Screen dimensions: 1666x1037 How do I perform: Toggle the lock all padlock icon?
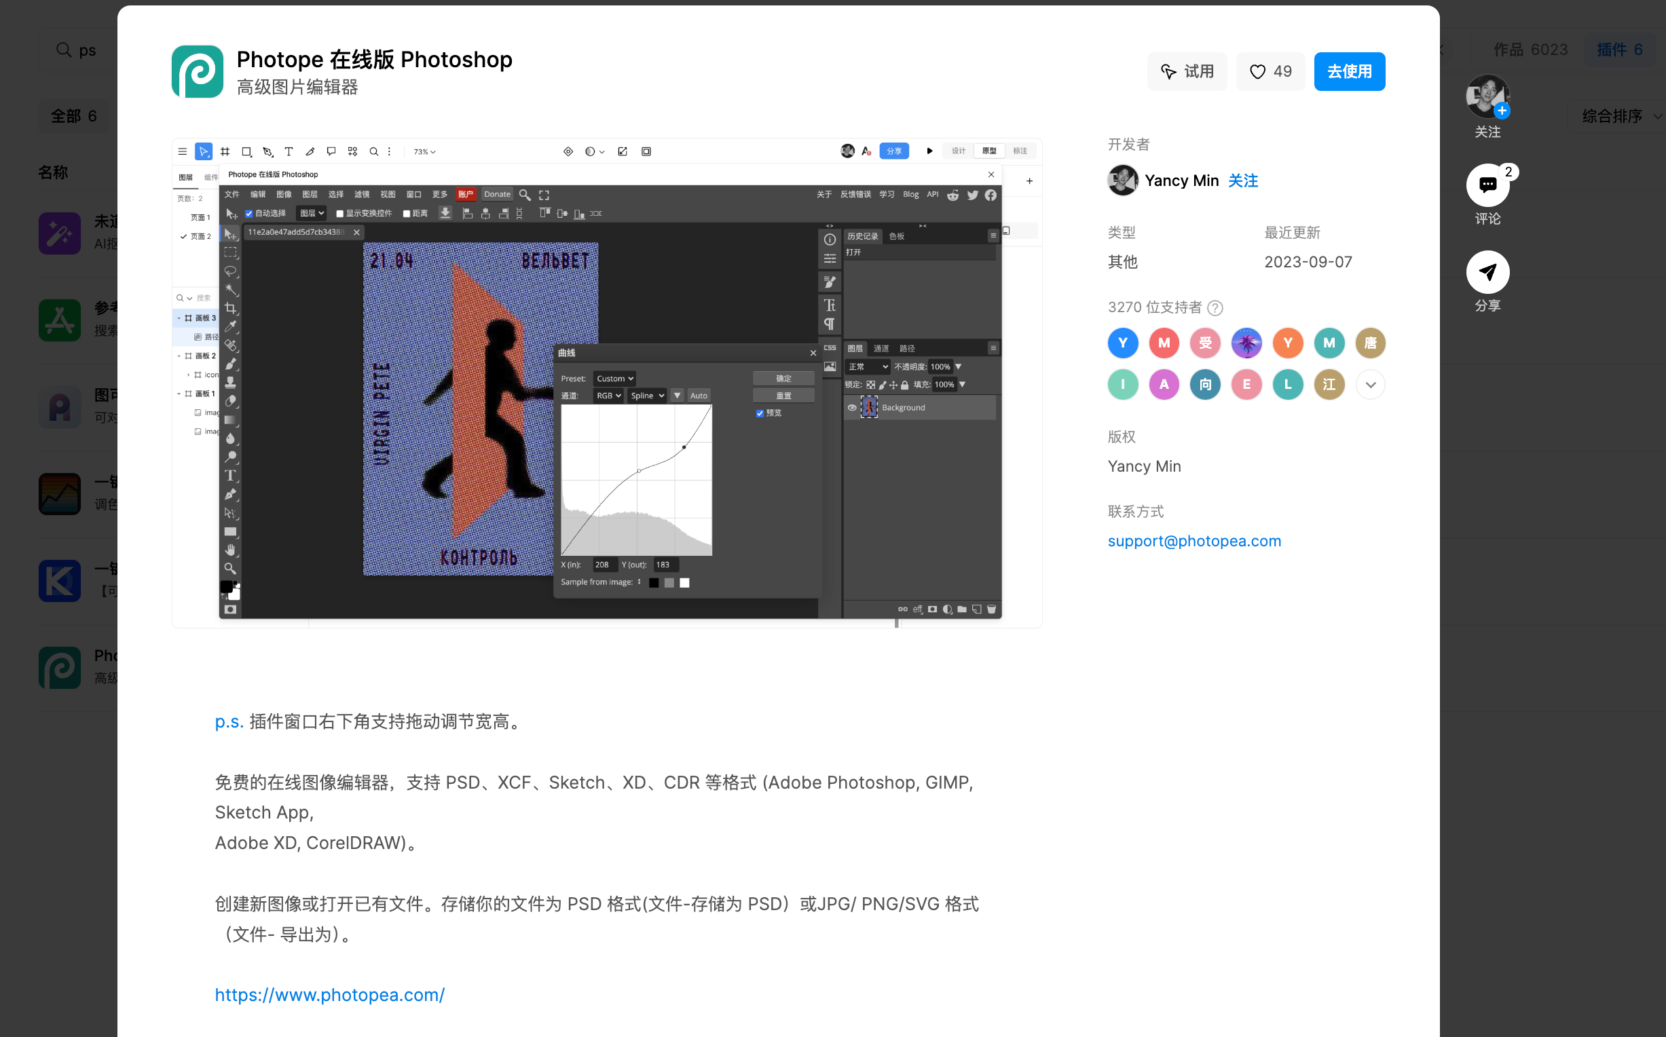point(905,385)
